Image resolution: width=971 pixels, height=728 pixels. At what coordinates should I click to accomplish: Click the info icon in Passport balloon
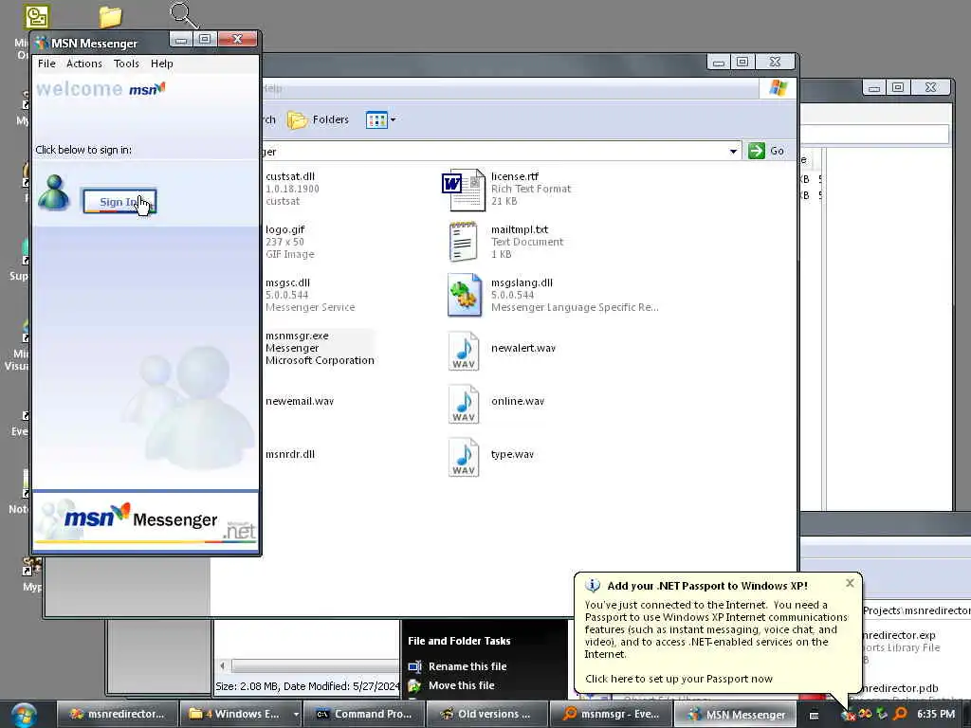pyautogui.click(x=593, y=585)
